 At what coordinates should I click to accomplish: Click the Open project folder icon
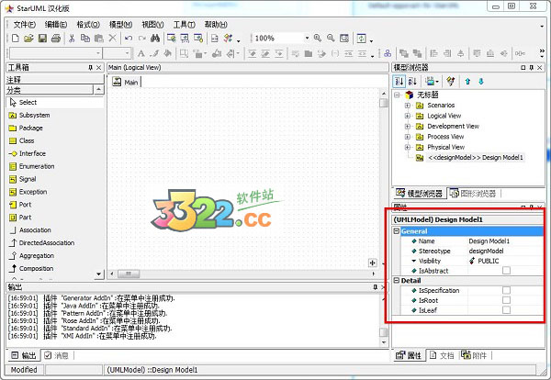coord(28,39)
